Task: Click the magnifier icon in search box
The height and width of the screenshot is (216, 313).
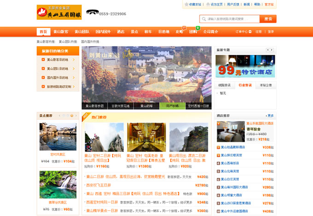Action: 204,19
